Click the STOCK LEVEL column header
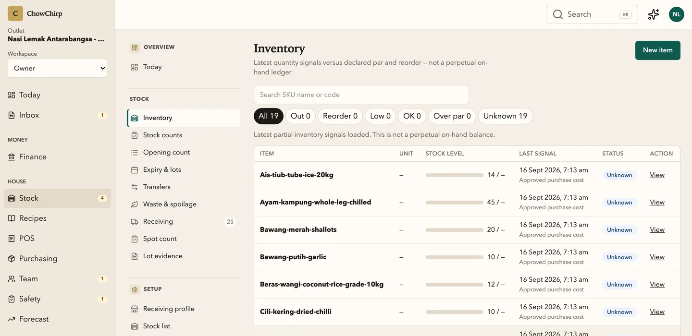The height and width of the screenshot is (336, 692). click(445, 154)
